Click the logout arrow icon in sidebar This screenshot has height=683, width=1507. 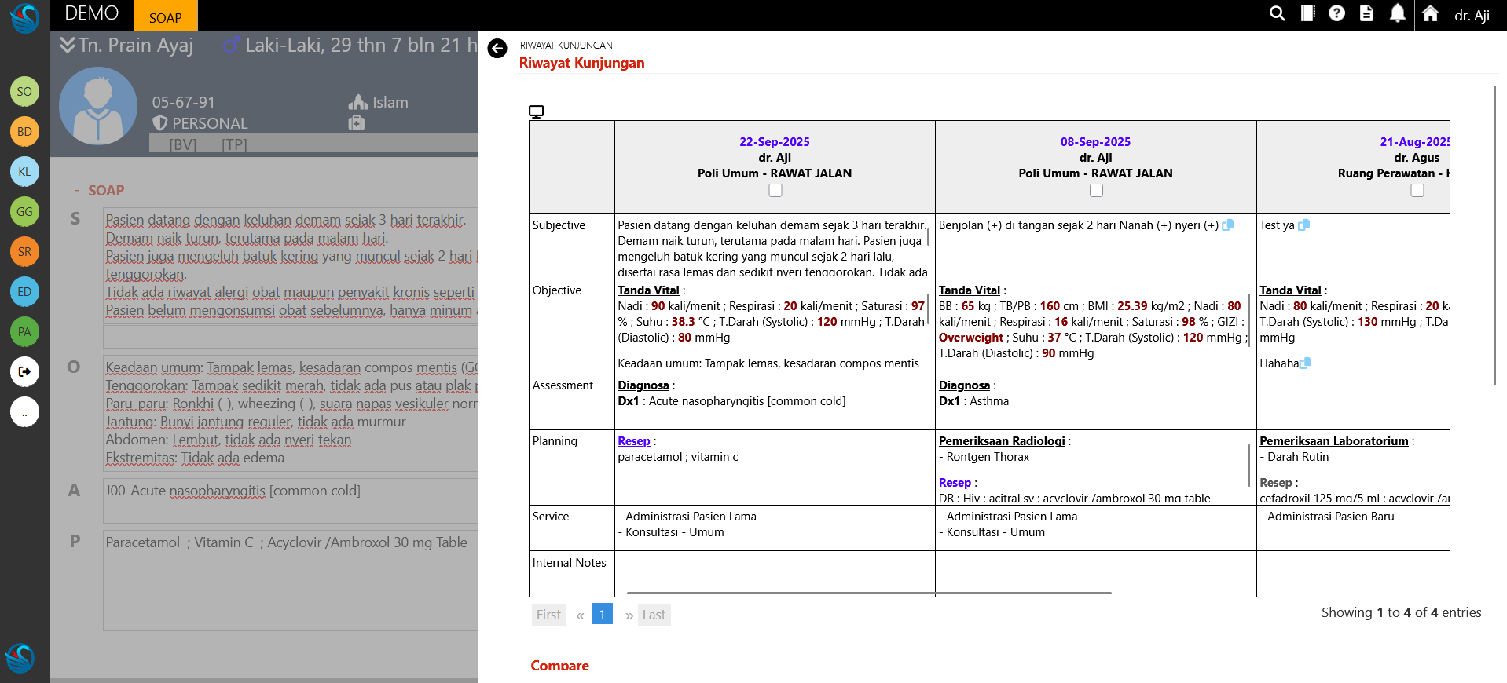coord(24,371)
